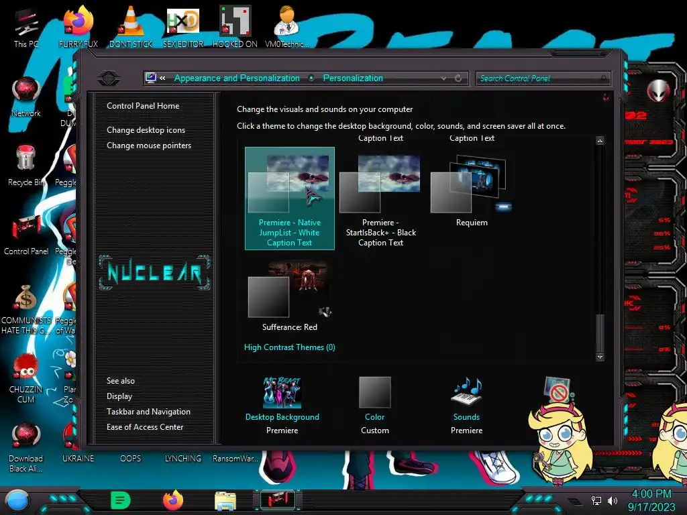Image resolution: width=687 pixels, height=515 pixels.
Task: Click the double chevron in the breadcrumb
Action: (162, 78)
